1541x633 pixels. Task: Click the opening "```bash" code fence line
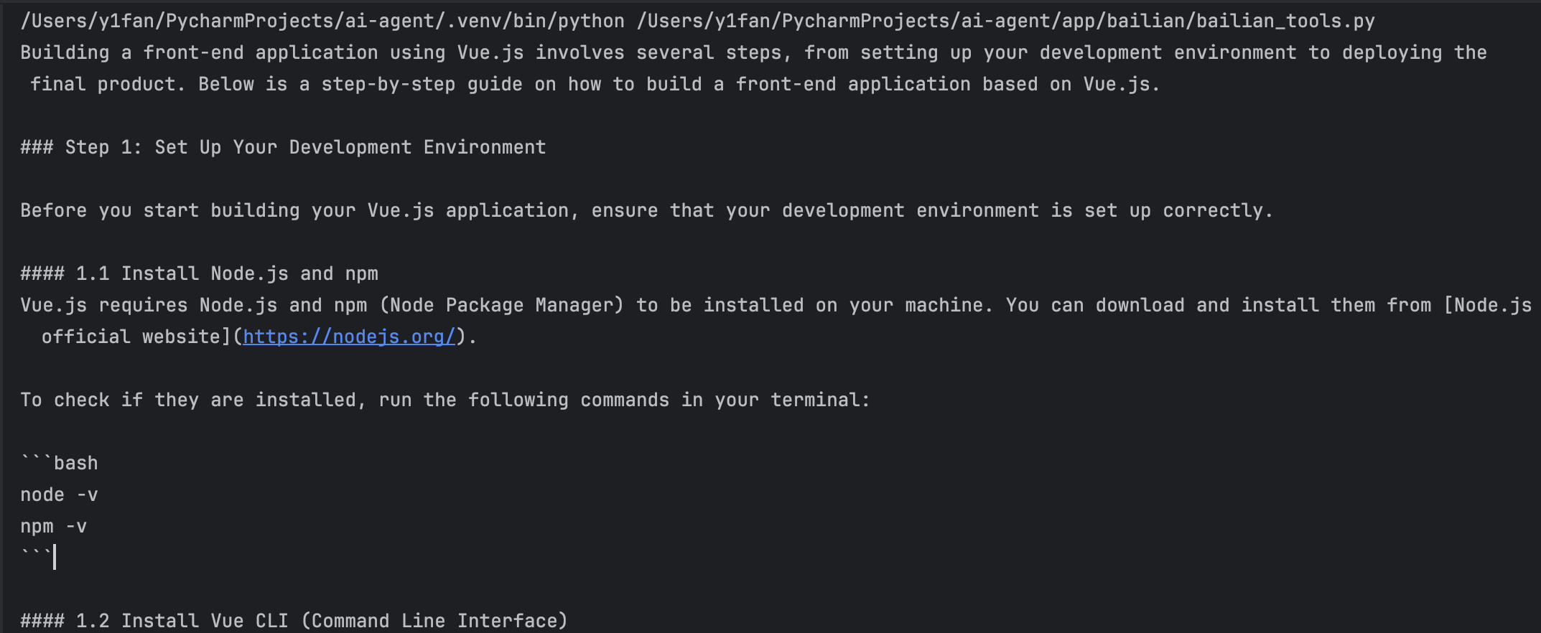(59, 463)
